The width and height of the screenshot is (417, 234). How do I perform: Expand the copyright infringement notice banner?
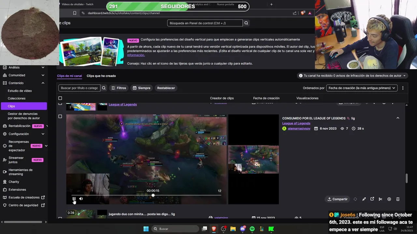(353, 76)
